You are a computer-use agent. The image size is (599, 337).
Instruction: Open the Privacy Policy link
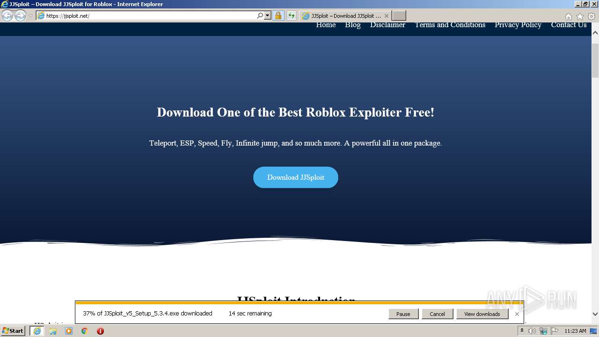coord(518,25)
